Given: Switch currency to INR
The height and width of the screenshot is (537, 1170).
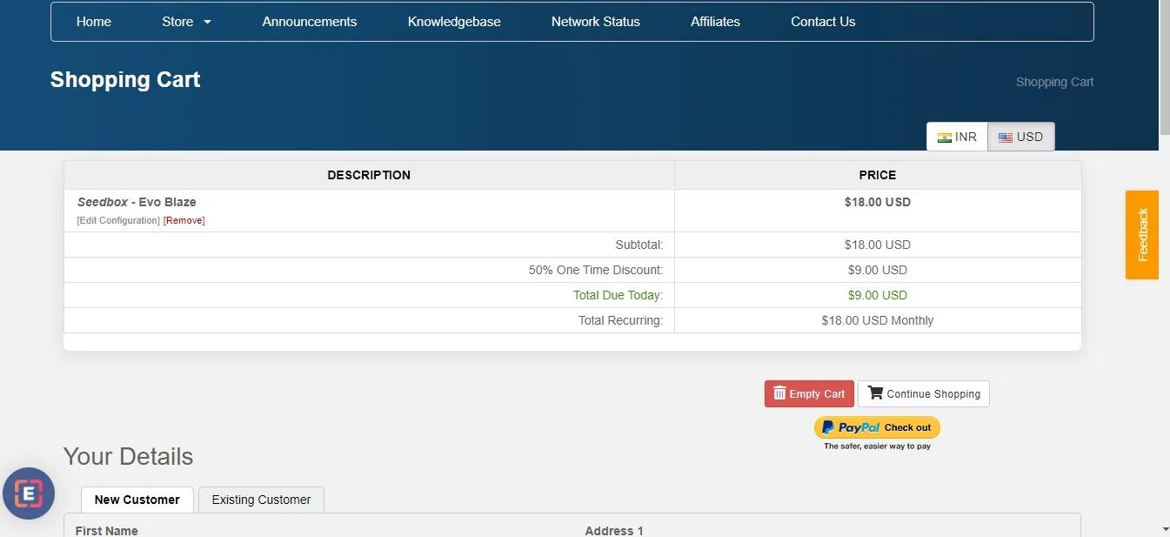Looking at the screenshot, I should click(x=957, y=137).
